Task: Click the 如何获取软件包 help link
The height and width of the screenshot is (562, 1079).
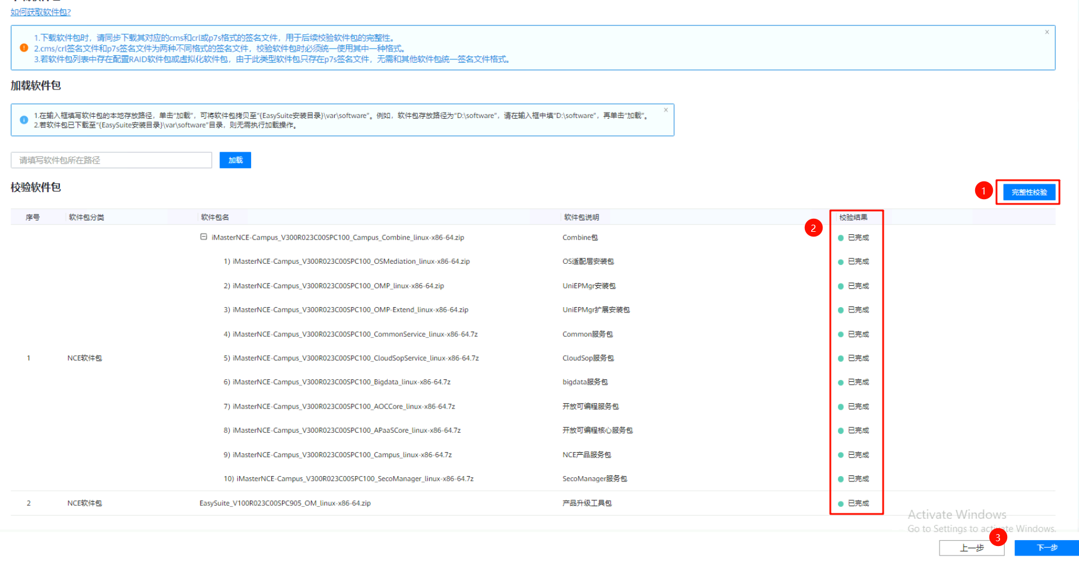Action: tap(40, 12)
